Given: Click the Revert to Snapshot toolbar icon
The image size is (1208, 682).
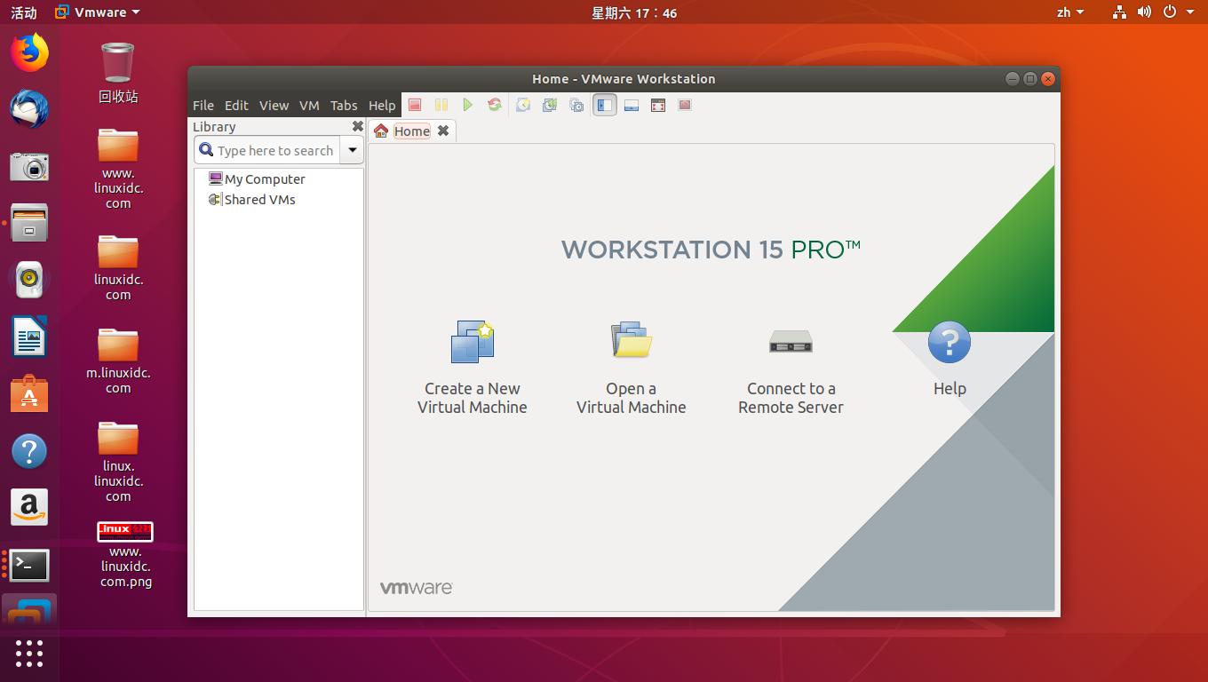Looking at the screenshot, I should click(550, 105).
